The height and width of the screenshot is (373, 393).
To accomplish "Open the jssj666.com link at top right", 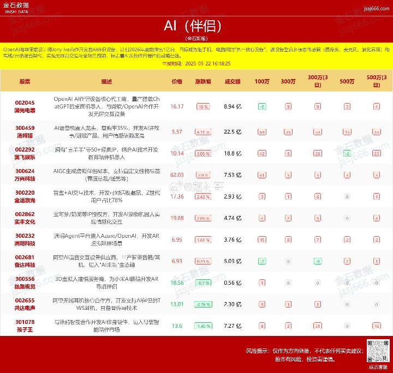I will coord(377,9).
